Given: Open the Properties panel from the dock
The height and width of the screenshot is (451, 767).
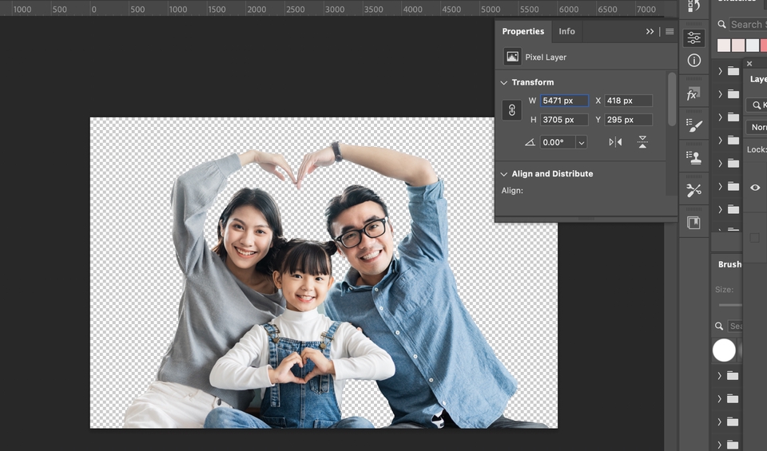Looking at the screenshot, I should [693, 38].
